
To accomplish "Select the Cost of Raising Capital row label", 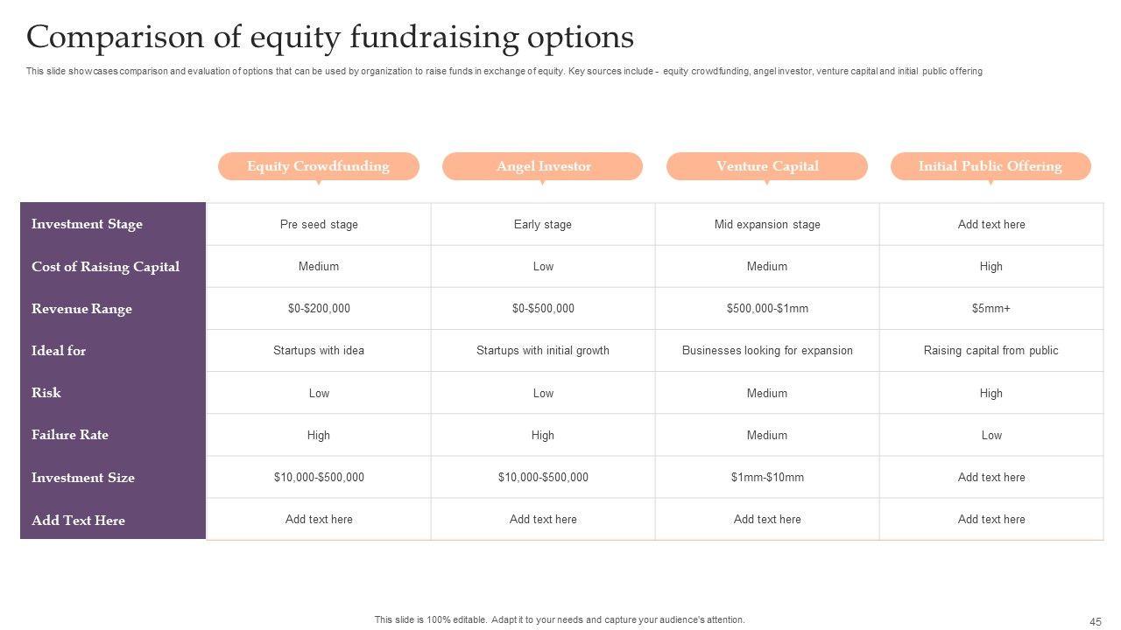I will (x=105, y=267).
